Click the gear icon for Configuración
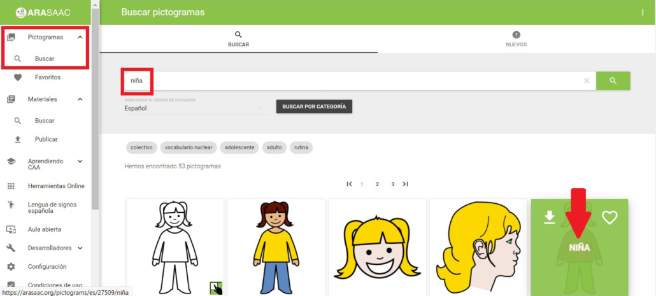The image size is (656, 296). [x=11, y=266]
